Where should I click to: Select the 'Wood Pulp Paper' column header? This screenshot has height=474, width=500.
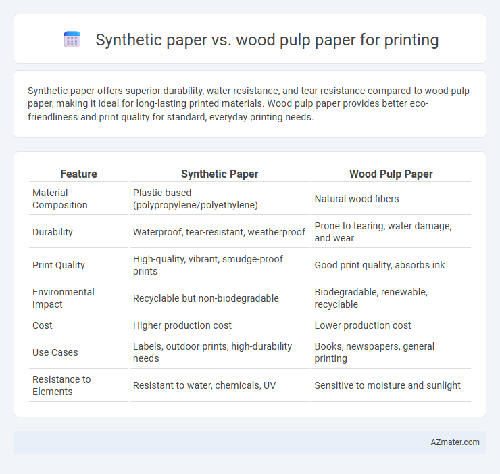tap(391, 174)
